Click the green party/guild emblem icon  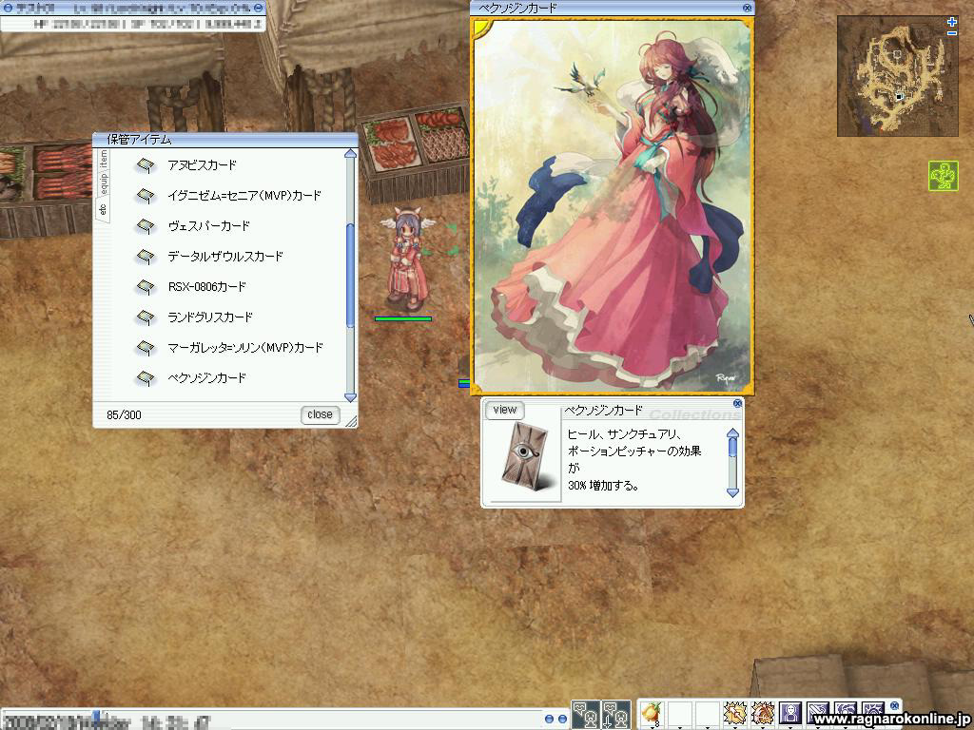pyautogui.click(x=943, y=176)
